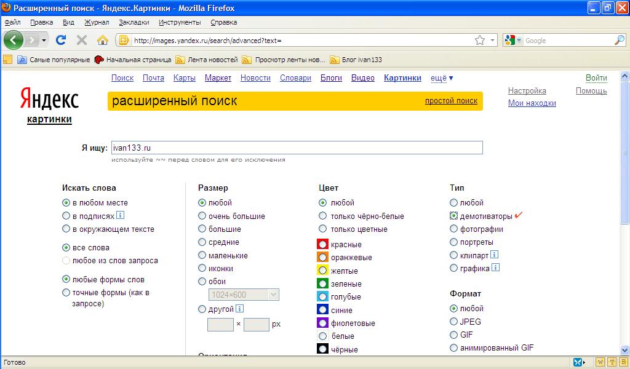Viewport: 630px width, 369px height.
Task: Click info icon next to графика
Action: coord(496,268)
